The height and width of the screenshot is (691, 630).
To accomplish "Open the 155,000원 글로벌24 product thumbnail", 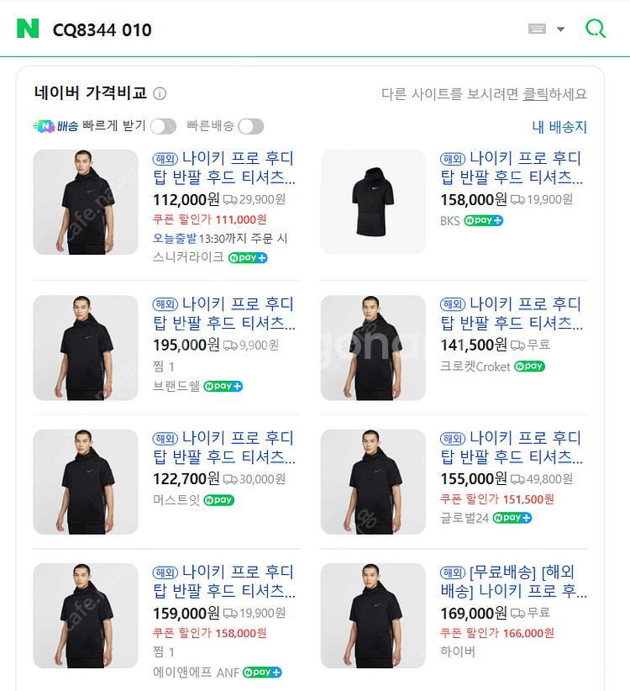I will point(373,482).
